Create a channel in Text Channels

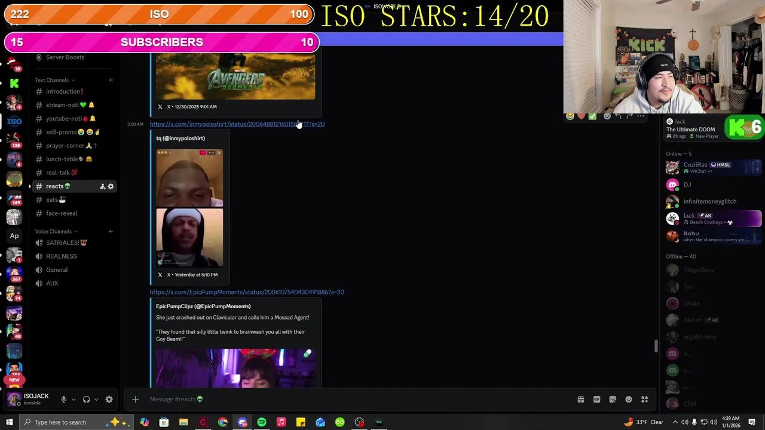click(x=111, y=80)
